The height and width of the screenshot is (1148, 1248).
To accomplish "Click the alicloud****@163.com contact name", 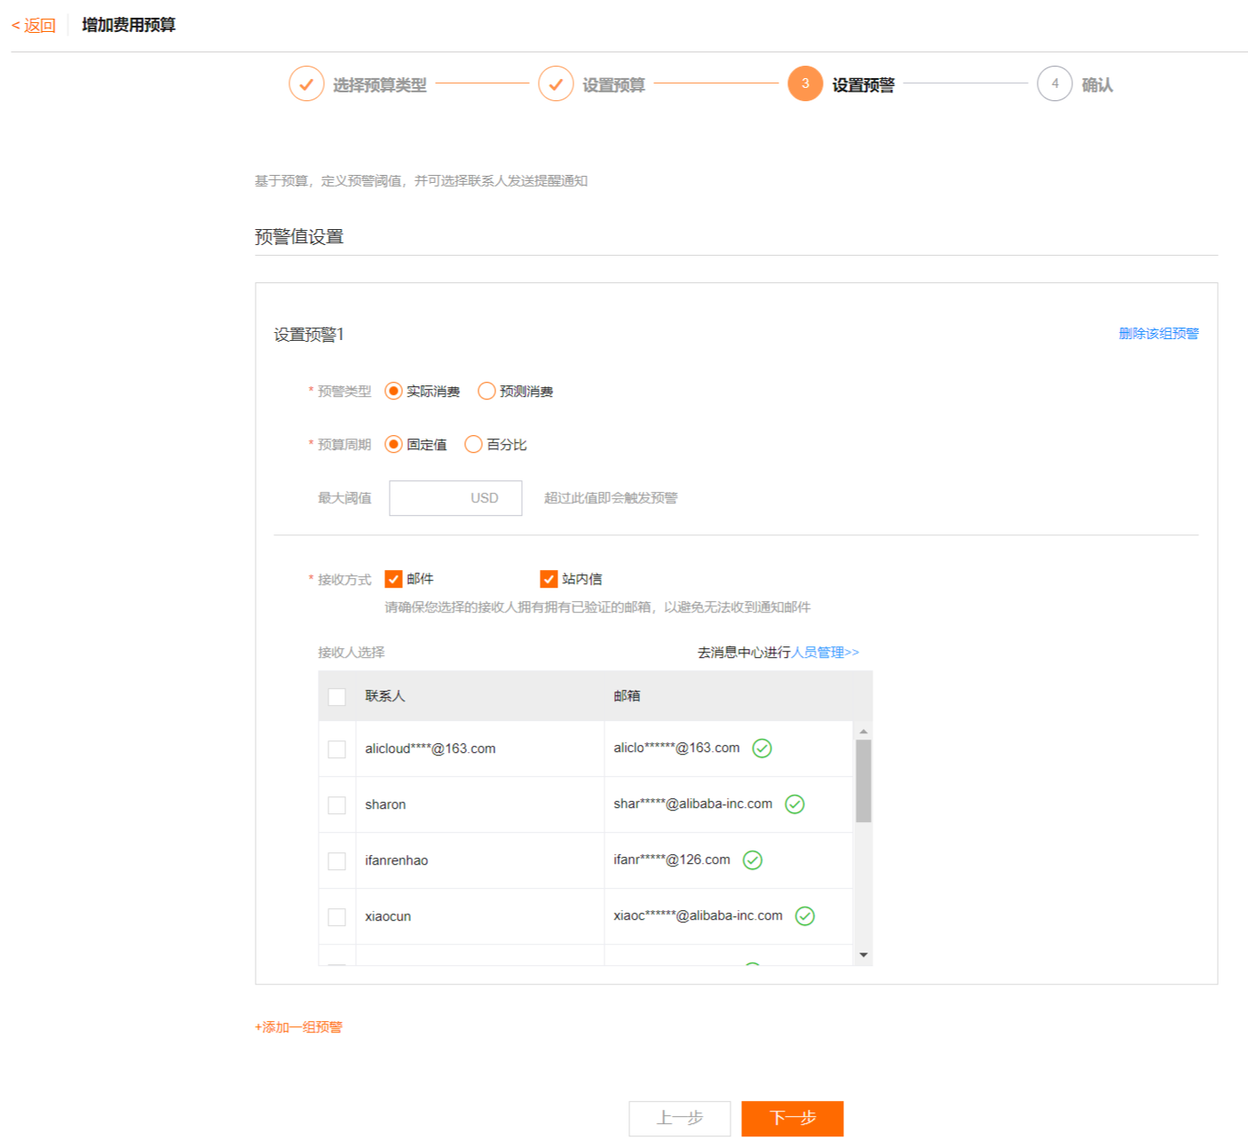I will 430,749.
